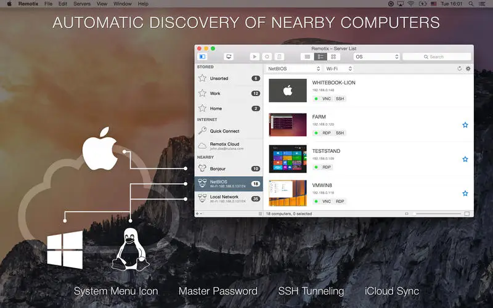493x308 pixels.
Task: Click the Quick Connect key icon
Action: tap(202, 131)
